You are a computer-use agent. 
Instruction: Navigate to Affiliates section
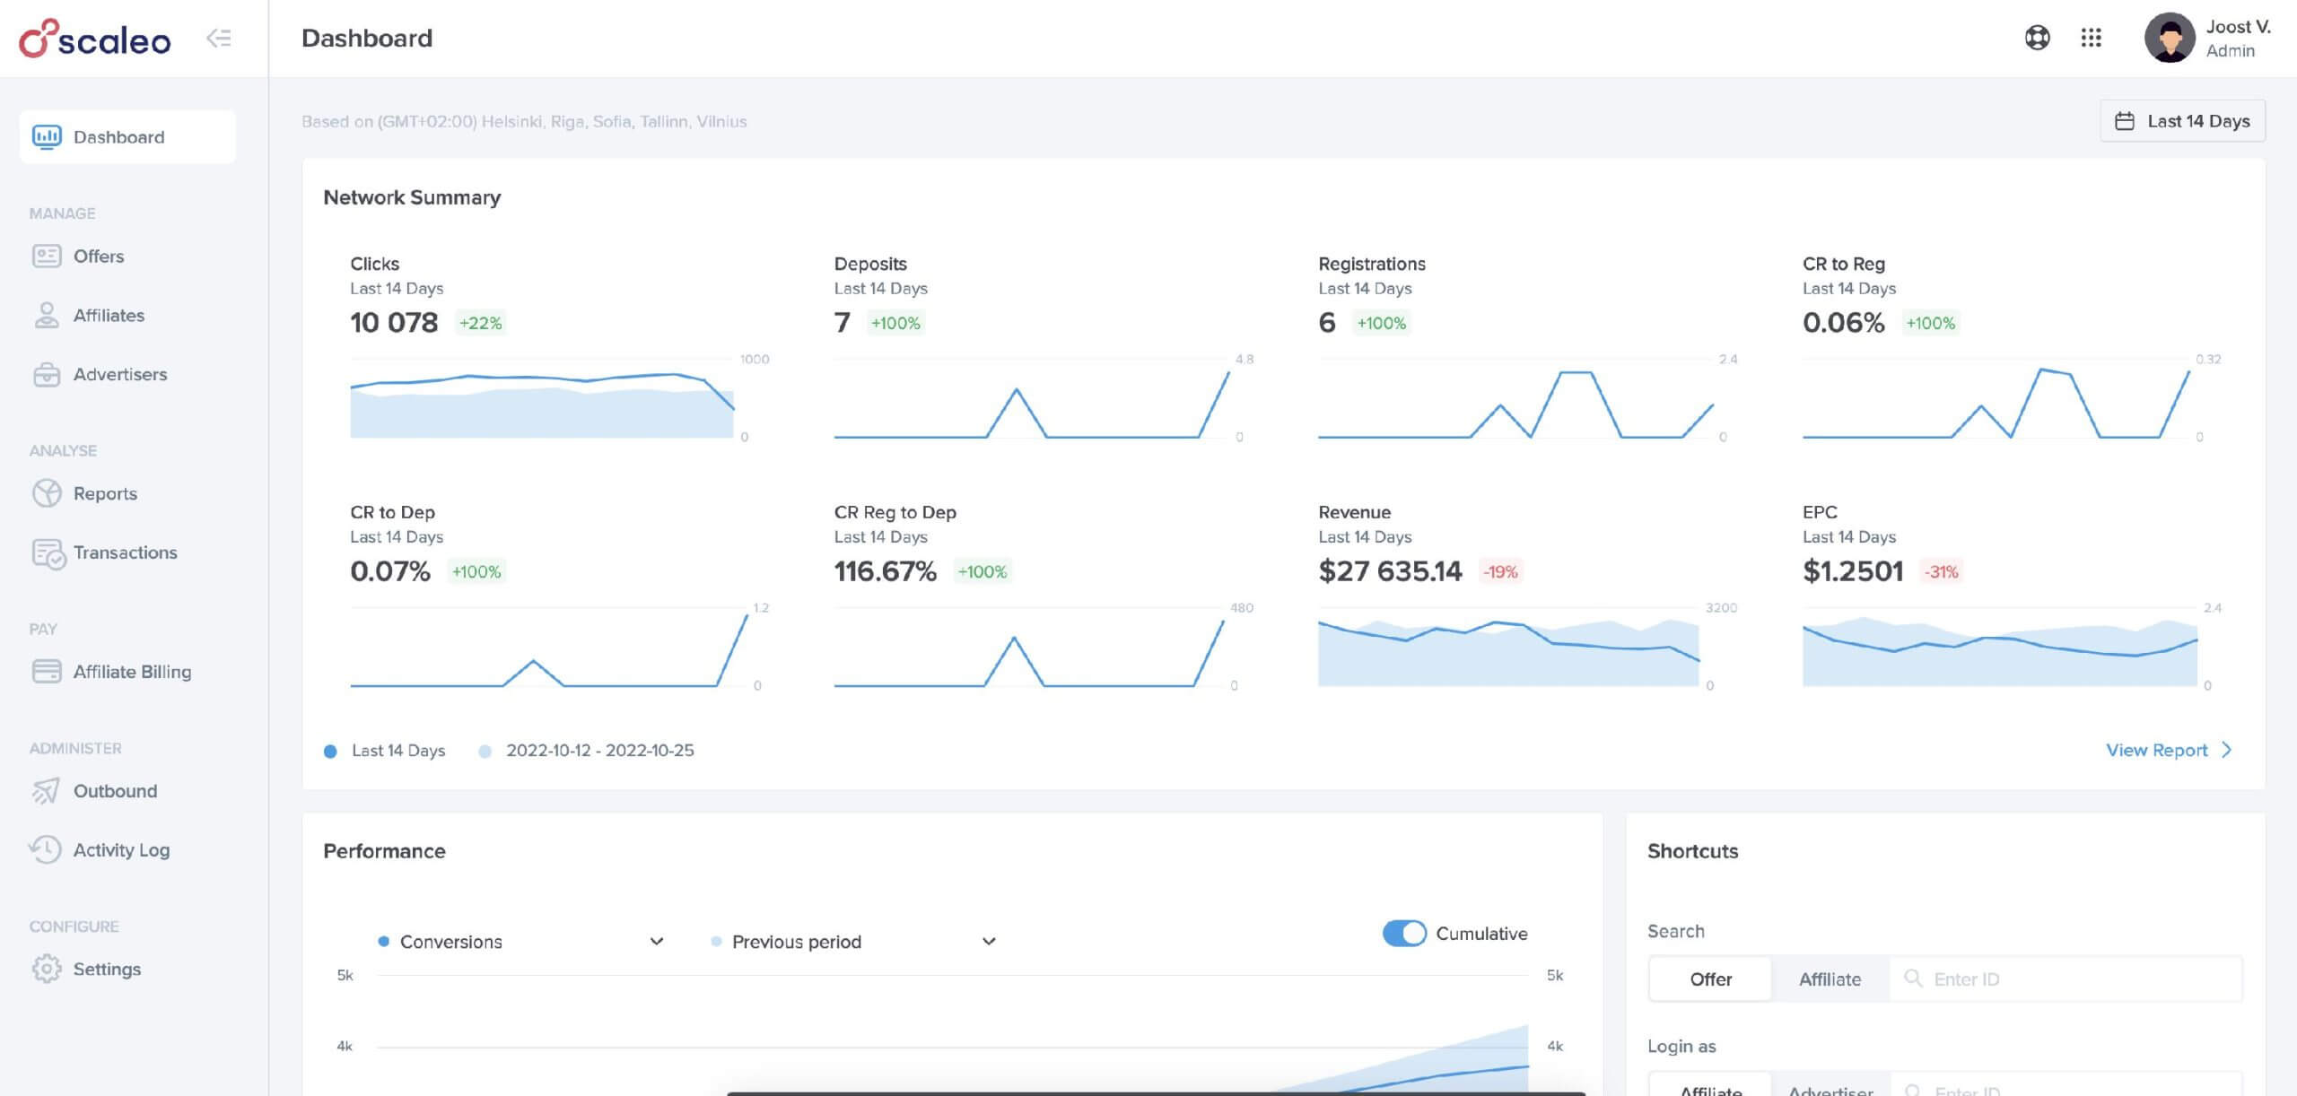(x=109, y=315)
